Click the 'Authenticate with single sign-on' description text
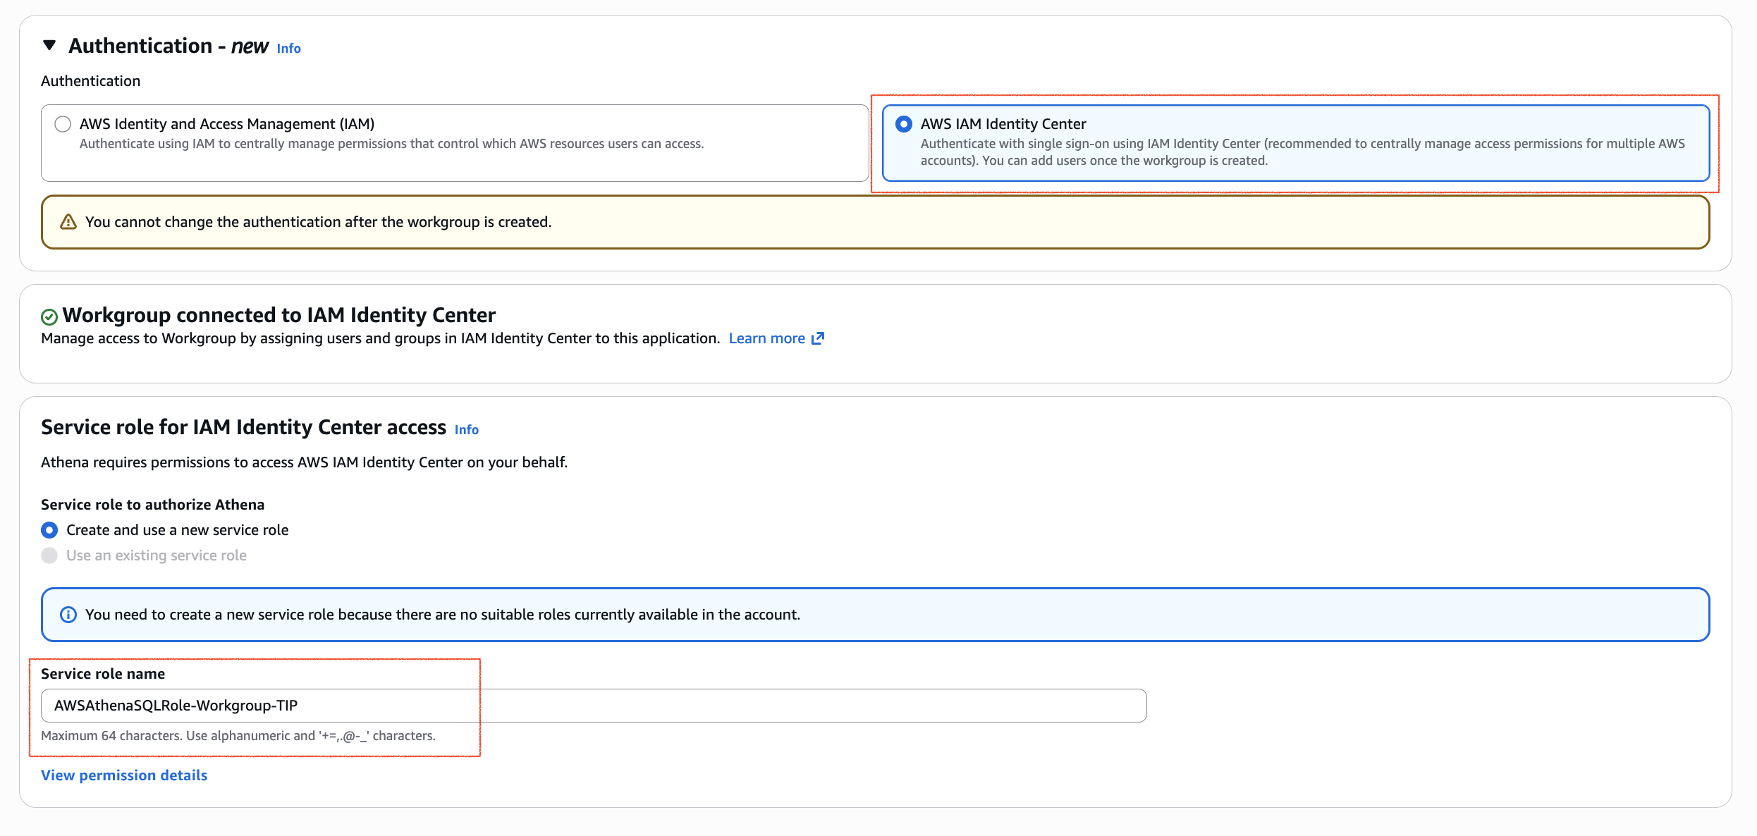The image size is (1757, 836). click(1303, 152)
